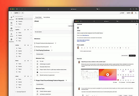Click privacy shield in back Safari window
Screen dimensions: 139x96
pyautogui.click(x=48, y=9)
